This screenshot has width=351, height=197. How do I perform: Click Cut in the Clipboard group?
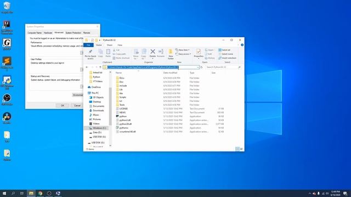coord(116,50)
